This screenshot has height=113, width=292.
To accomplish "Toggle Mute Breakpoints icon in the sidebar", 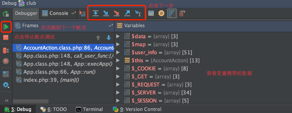I will point(6,61).
